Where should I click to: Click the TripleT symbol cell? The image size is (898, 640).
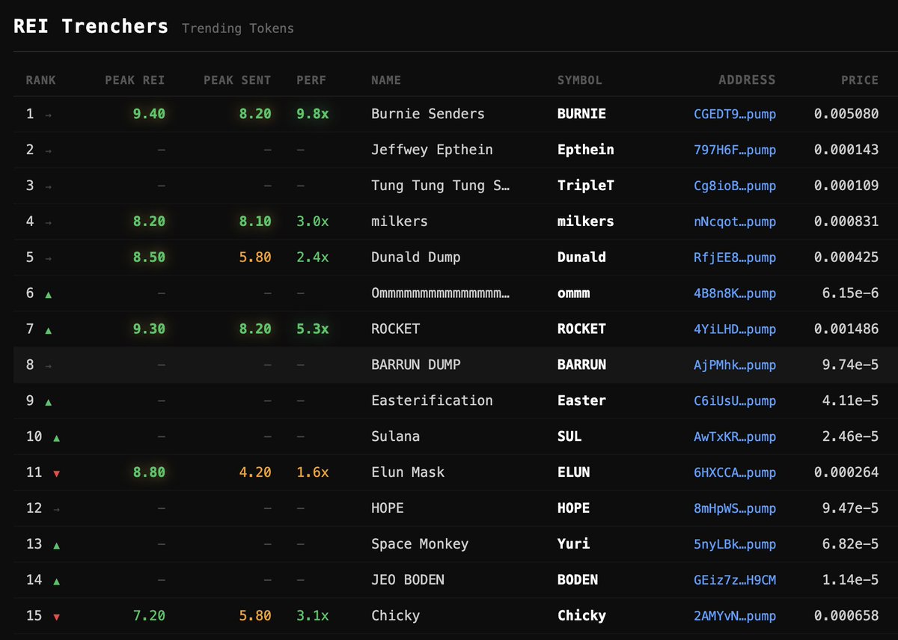586,186
